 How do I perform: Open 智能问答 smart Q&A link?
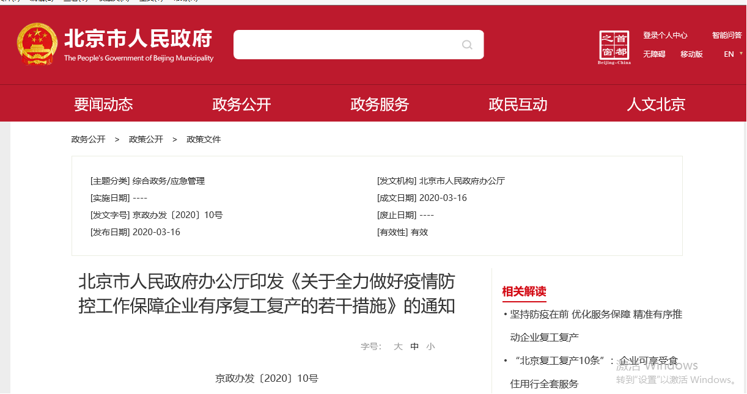727,35
